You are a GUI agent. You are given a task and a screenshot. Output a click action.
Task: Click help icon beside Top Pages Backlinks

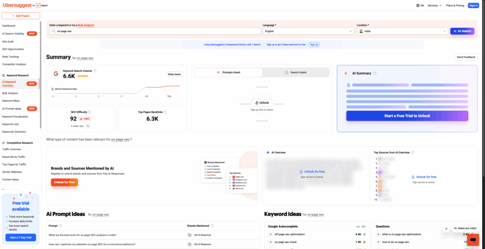[x=165, y=112]
